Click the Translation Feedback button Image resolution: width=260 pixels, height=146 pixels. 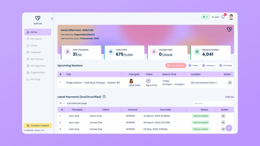point(38,125)
